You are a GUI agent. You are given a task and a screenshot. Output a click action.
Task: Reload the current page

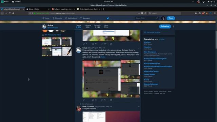click(x=9, y=13)
